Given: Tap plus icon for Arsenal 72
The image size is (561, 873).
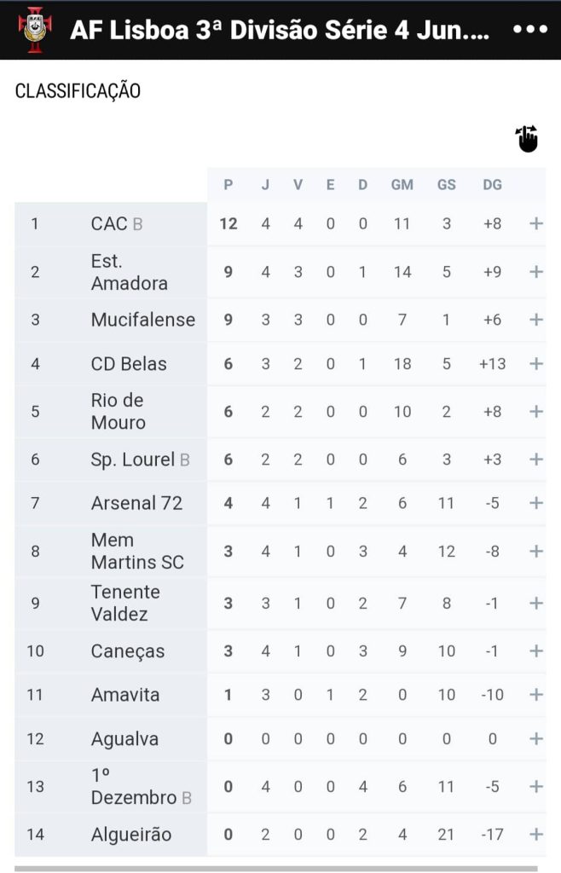Looking at the screenshot, I should 536,503.
